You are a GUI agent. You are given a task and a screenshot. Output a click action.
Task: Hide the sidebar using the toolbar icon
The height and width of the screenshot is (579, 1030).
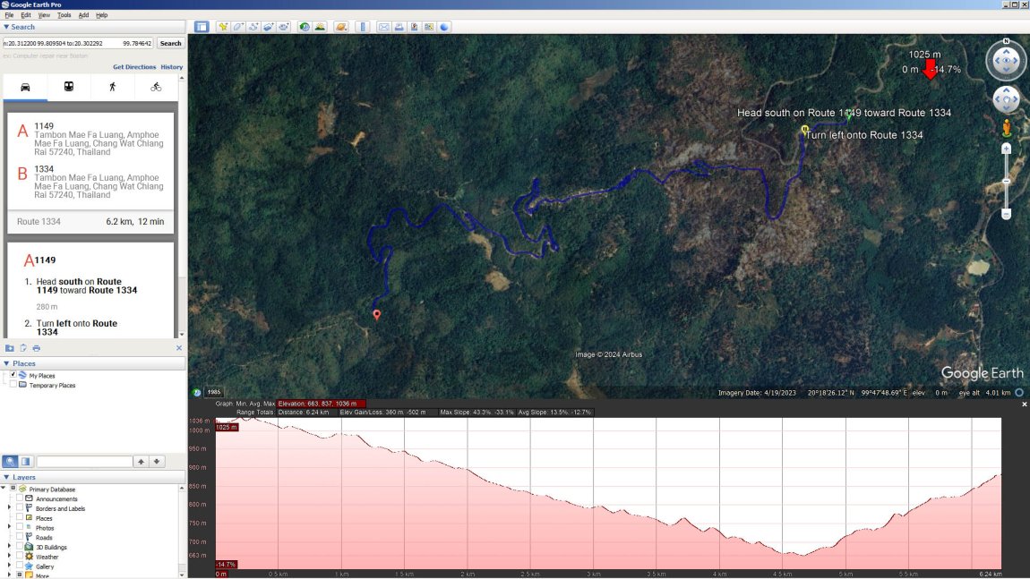[202, 27]
